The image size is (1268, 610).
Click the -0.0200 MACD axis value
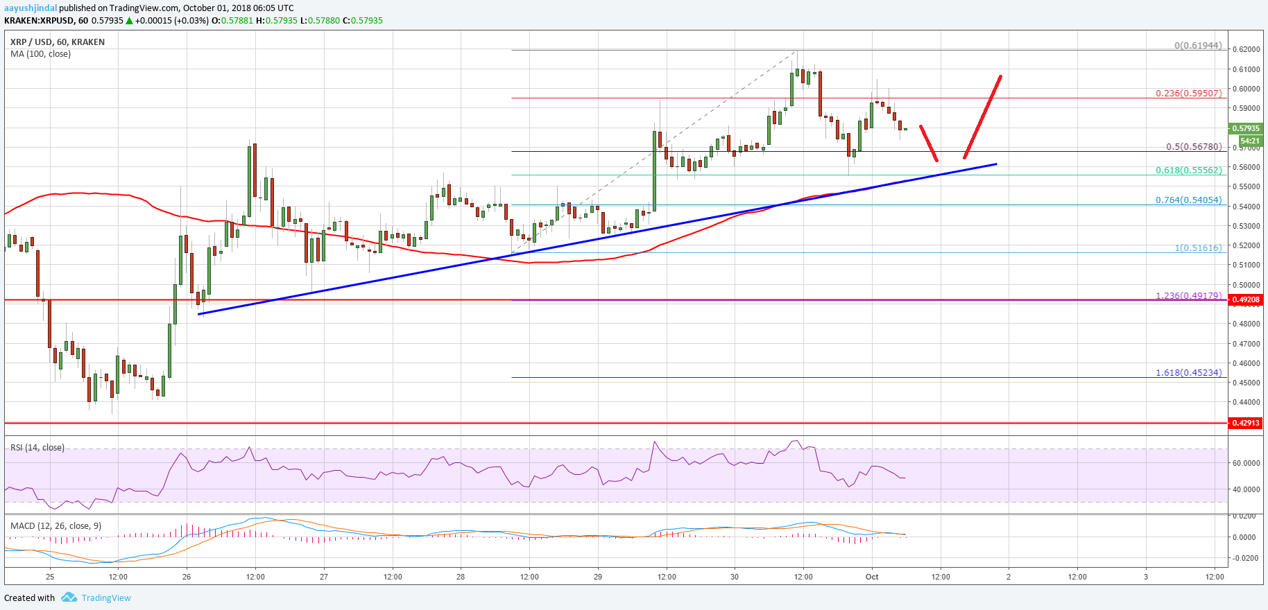[x=1246, y=558]
